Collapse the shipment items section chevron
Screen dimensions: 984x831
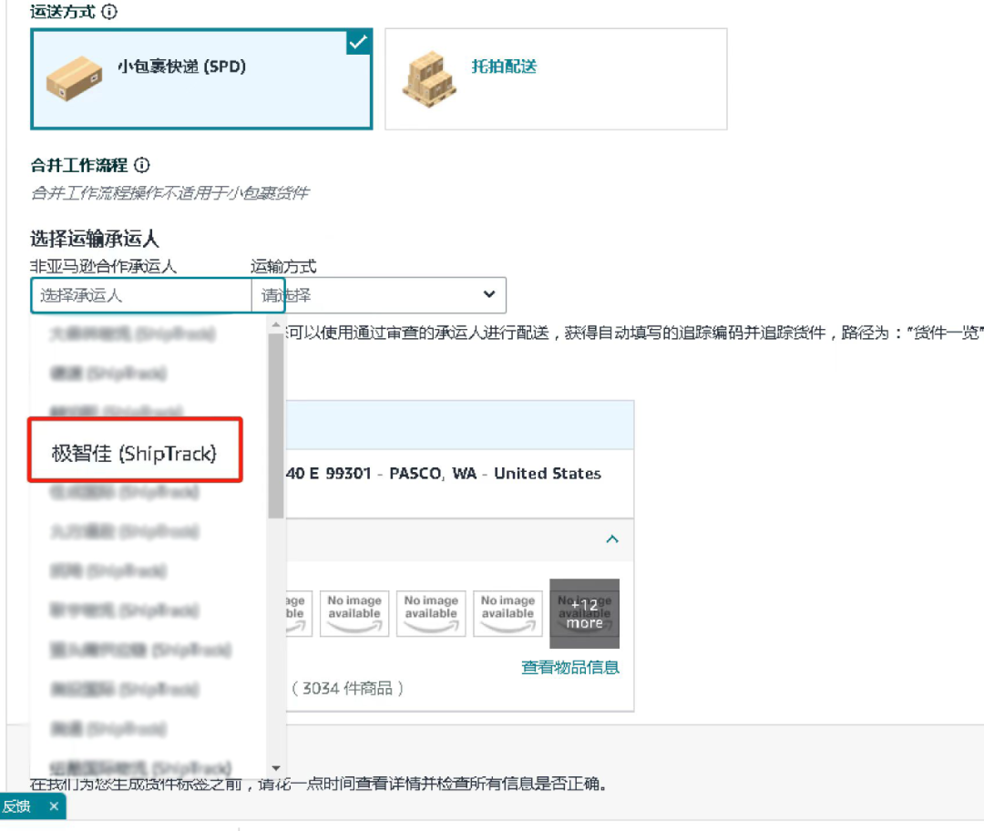[x=612, y=539]
